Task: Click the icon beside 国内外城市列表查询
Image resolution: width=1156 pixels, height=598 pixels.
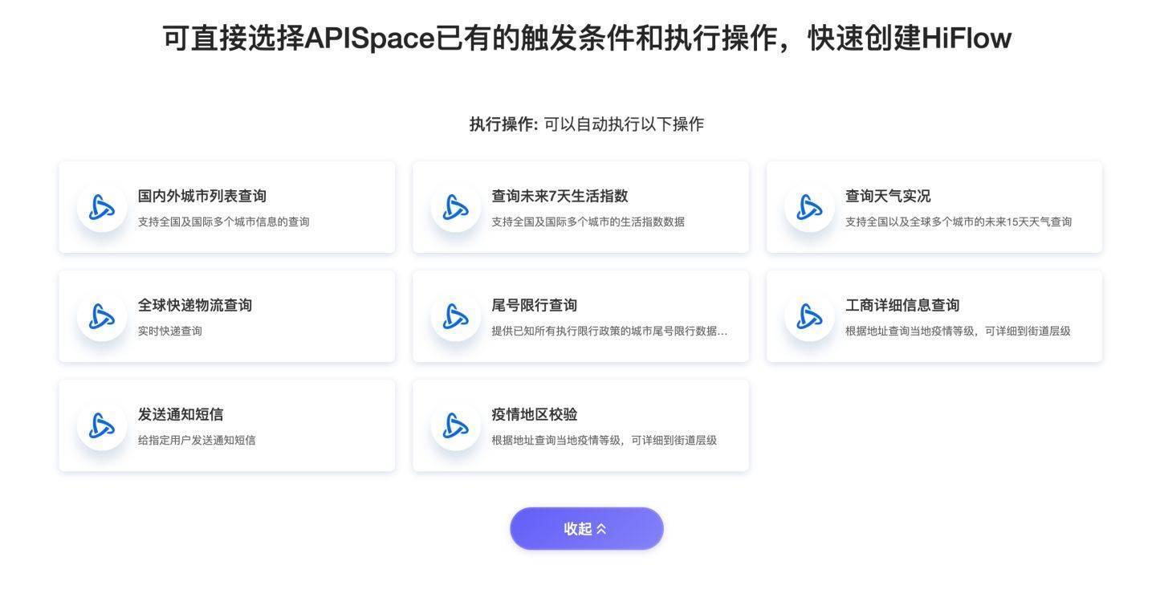Action: 102,207
